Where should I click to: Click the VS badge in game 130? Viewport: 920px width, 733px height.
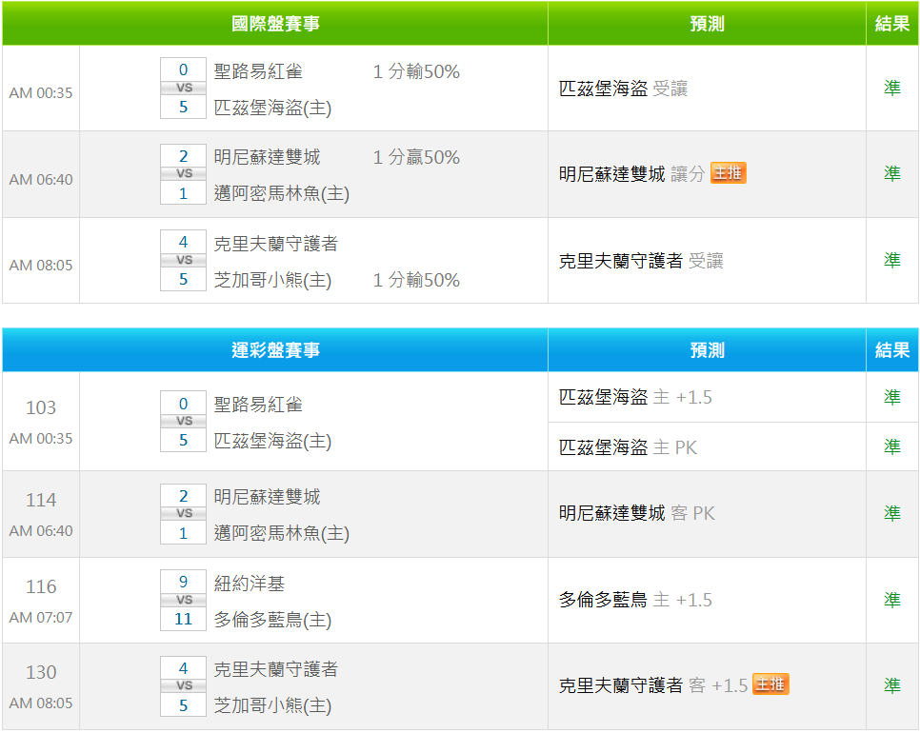tap(184, 685)
